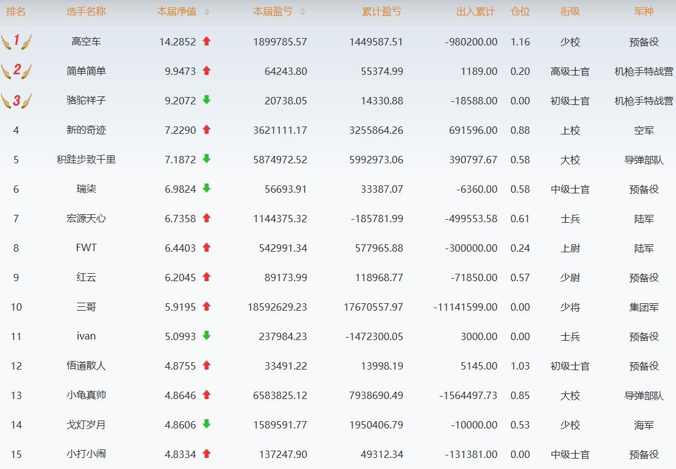Click player name ivan
The width and height of the screenshot is (676, 469).
click(x=86, y=336)
